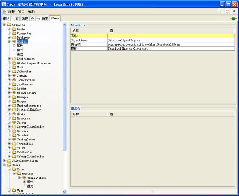Click the Servlet folder icon
239x196 pixels.
coord(14,135)
